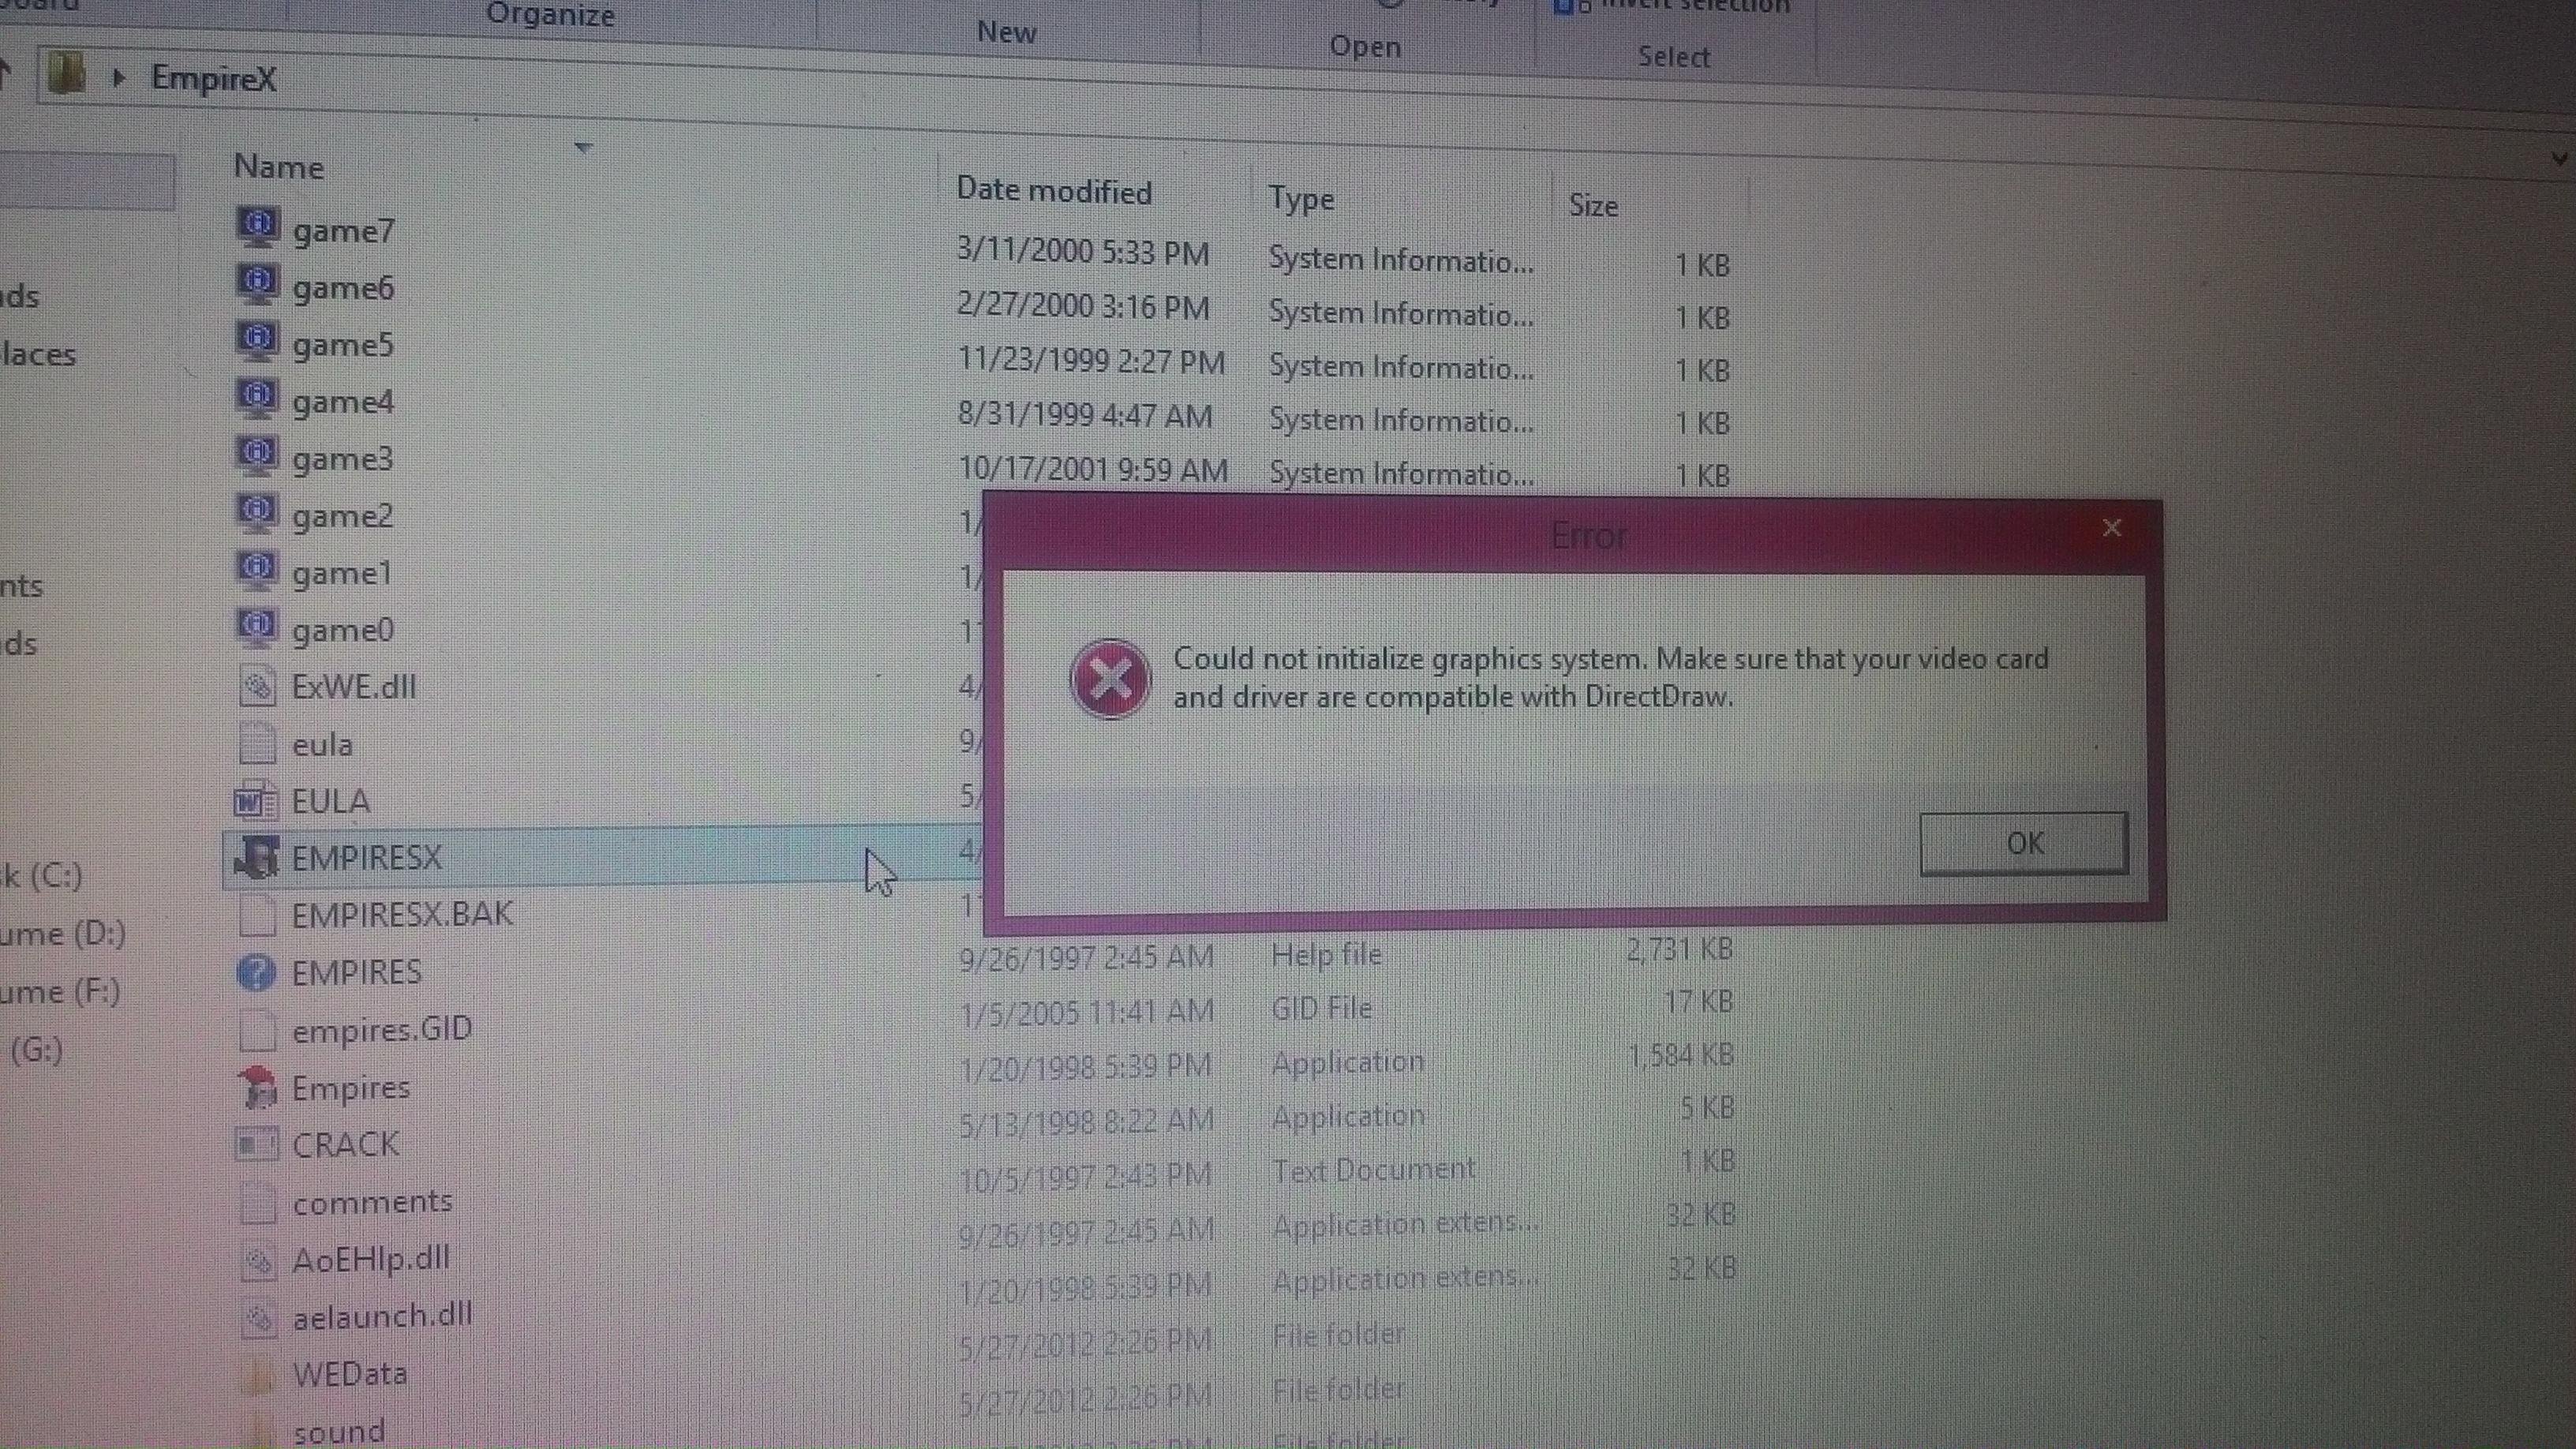Select volume (F:) in the navigation pane
Screen dimensions: 2576x1449
point(60,991)
